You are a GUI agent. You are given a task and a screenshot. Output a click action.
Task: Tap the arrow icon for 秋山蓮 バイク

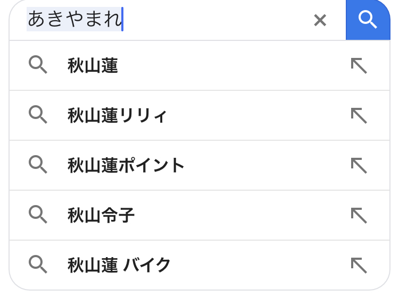(x=359, y=265)
